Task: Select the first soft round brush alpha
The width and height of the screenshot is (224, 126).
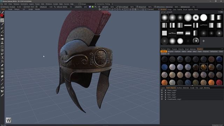Action: coord(164,17)
